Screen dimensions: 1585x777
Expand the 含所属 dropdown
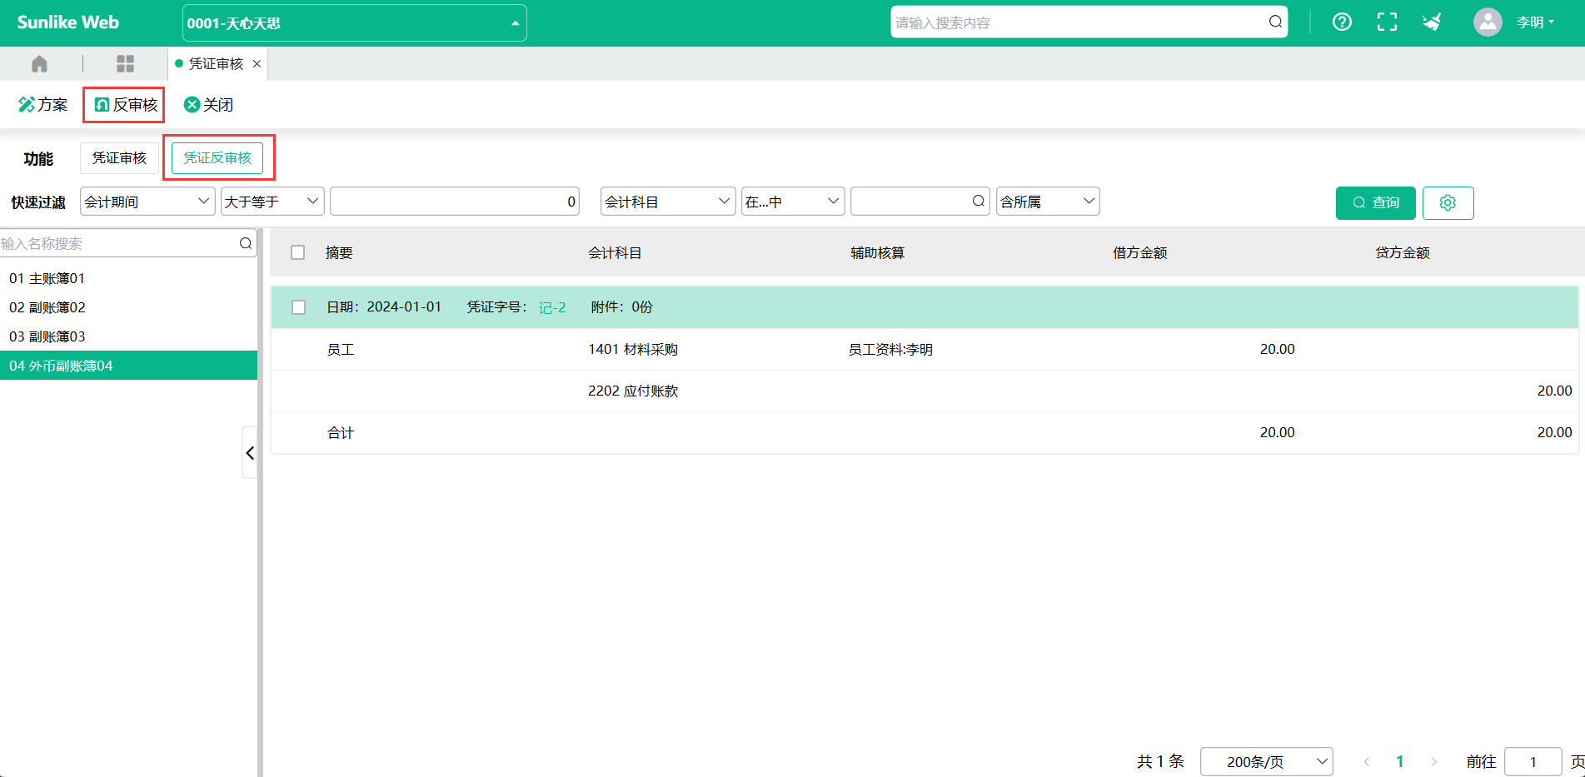(1048, 202)
